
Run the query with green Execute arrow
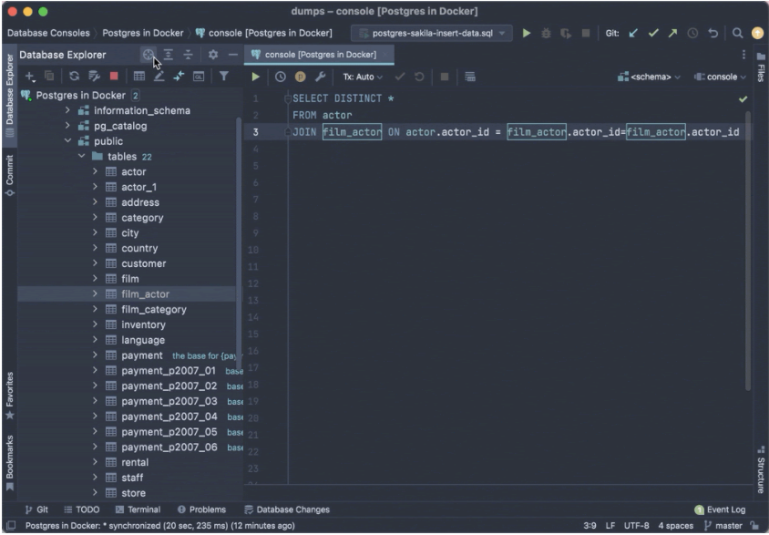tap(256, 77)
